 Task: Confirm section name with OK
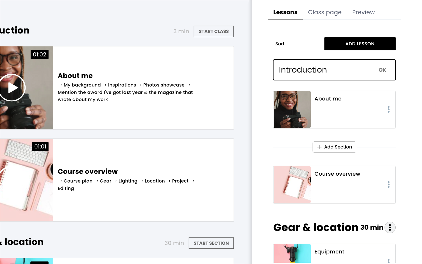(382, 70)
